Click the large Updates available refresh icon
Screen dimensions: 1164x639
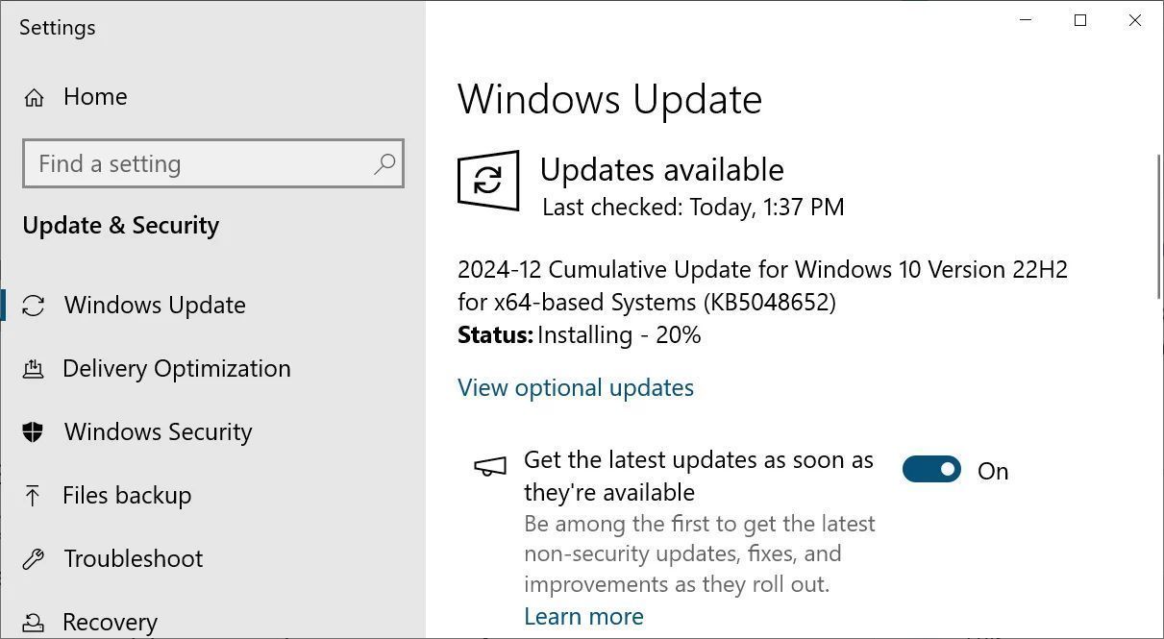[488, 180]
